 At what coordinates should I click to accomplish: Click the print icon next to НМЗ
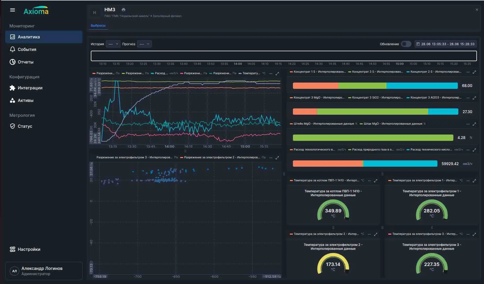tap(124, 10)
